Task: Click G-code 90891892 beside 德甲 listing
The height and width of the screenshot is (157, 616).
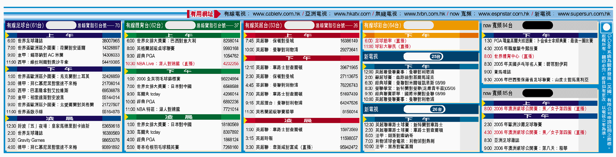Action: 111,147
